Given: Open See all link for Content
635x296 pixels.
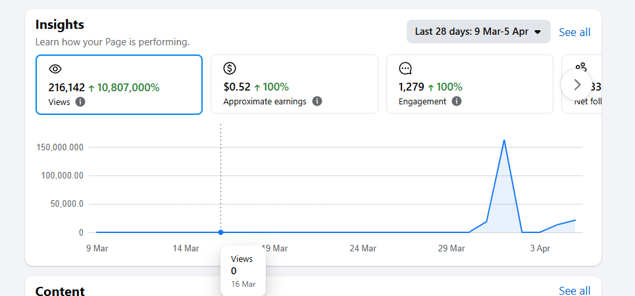Looking at the screenshot, I should click(x=574, y=291).
